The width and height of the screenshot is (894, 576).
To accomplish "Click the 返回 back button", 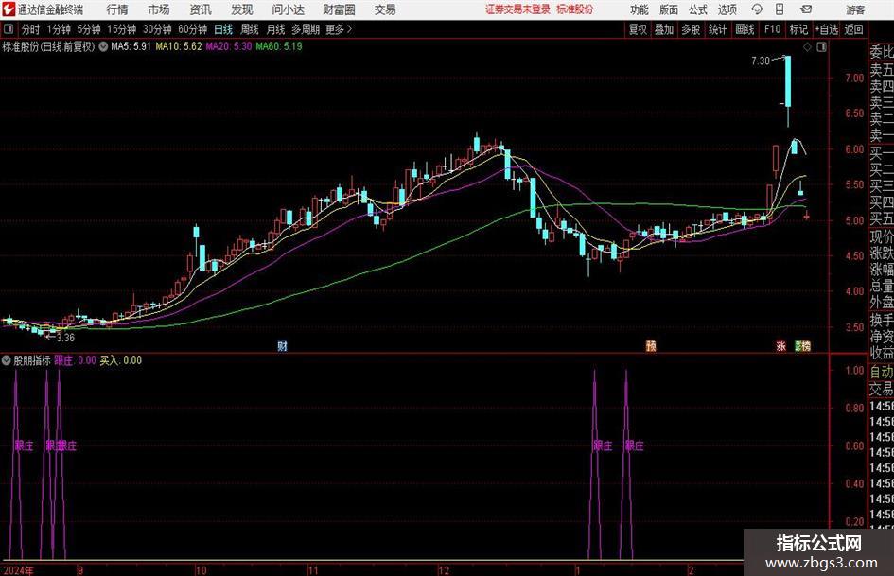I will (x=854, y=29).
